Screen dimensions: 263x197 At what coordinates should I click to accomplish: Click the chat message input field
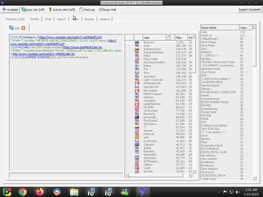tap(66, 175)
